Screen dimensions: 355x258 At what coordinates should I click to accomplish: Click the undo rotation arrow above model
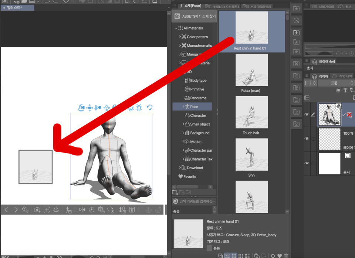[149, 107]
